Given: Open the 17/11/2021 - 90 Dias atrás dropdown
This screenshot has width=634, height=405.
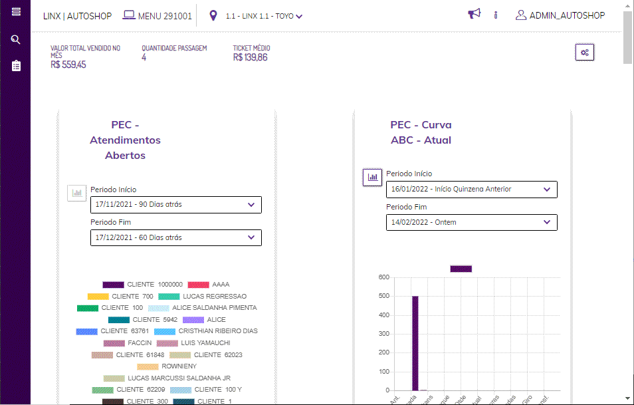Looking at the screenshot, I should pos(176,205).
